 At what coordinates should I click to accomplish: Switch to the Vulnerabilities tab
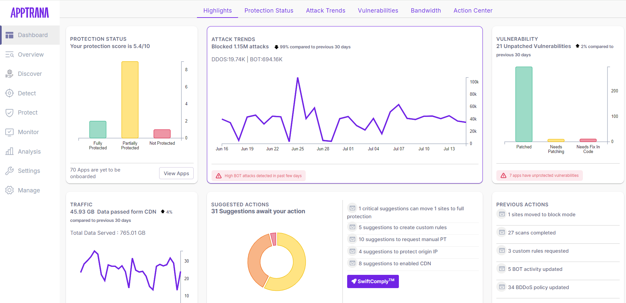click(x=378, y=10)
